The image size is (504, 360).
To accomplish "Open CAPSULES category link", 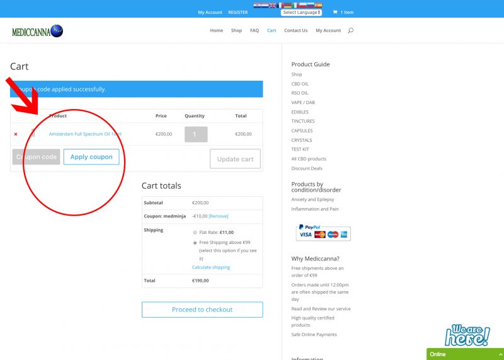I will pyautogui.click(x=302, y=131).
